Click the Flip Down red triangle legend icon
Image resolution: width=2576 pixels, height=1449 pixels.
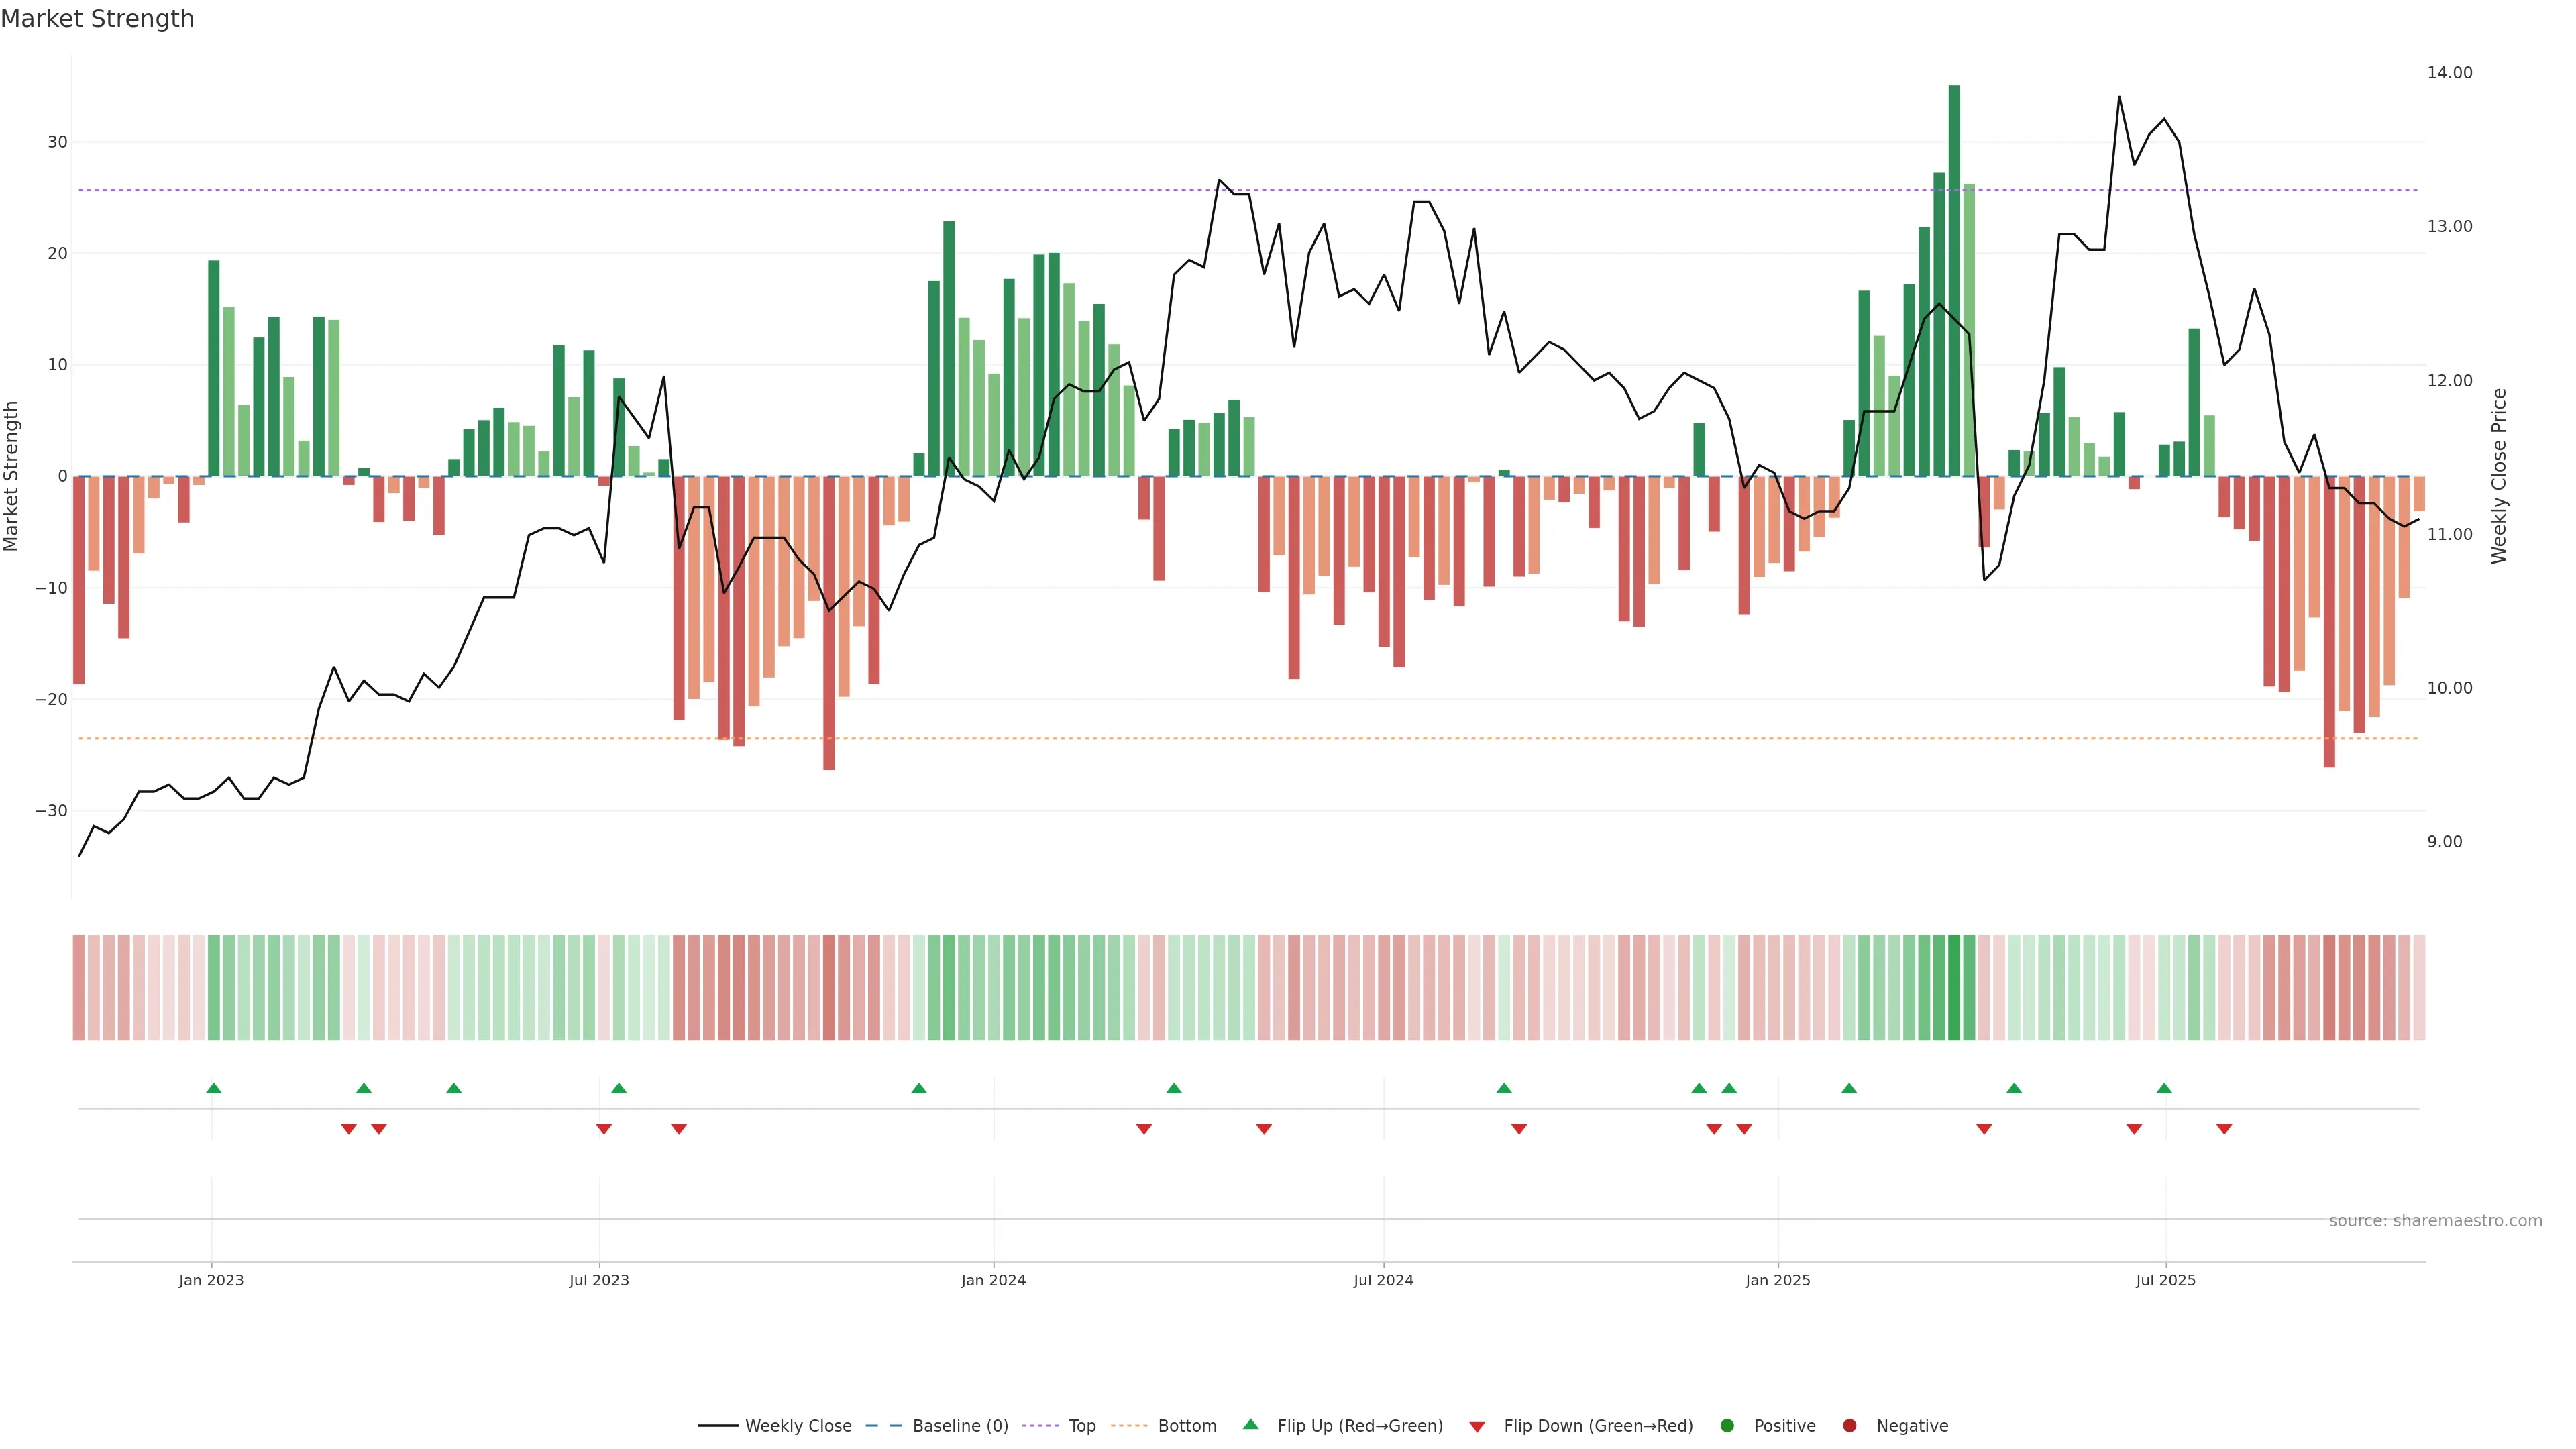click(x=1477, y=1427)
